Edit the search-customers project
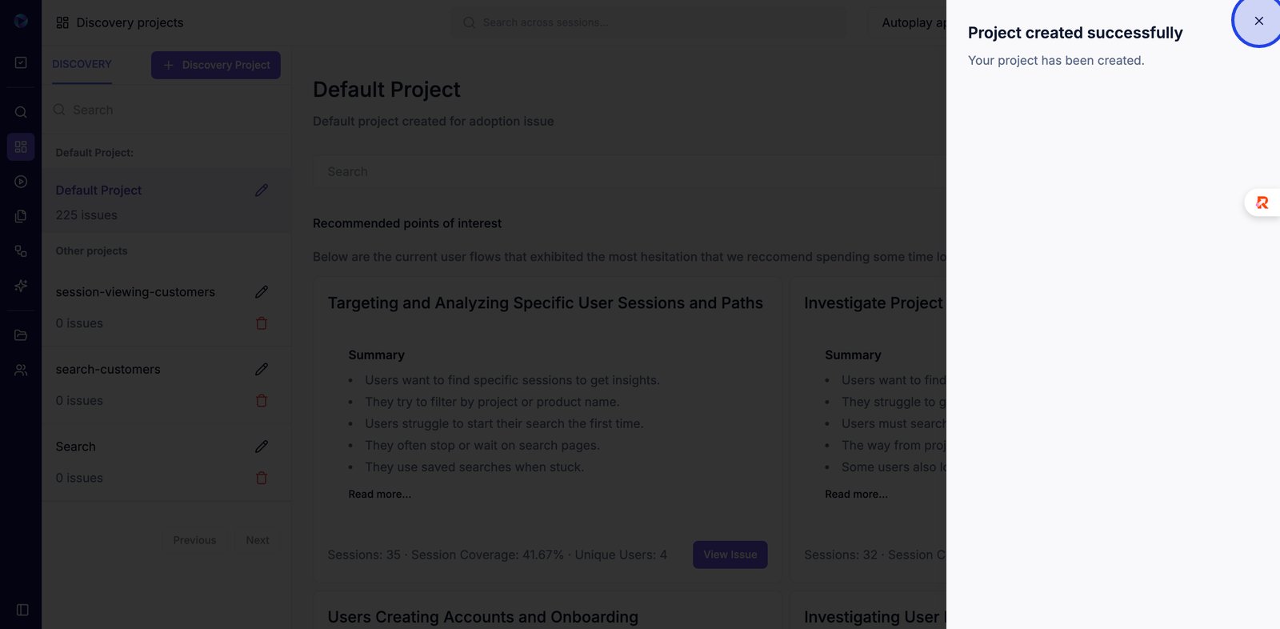The height and width of the screenshot is (629, 1280). (x=262, y=369)
